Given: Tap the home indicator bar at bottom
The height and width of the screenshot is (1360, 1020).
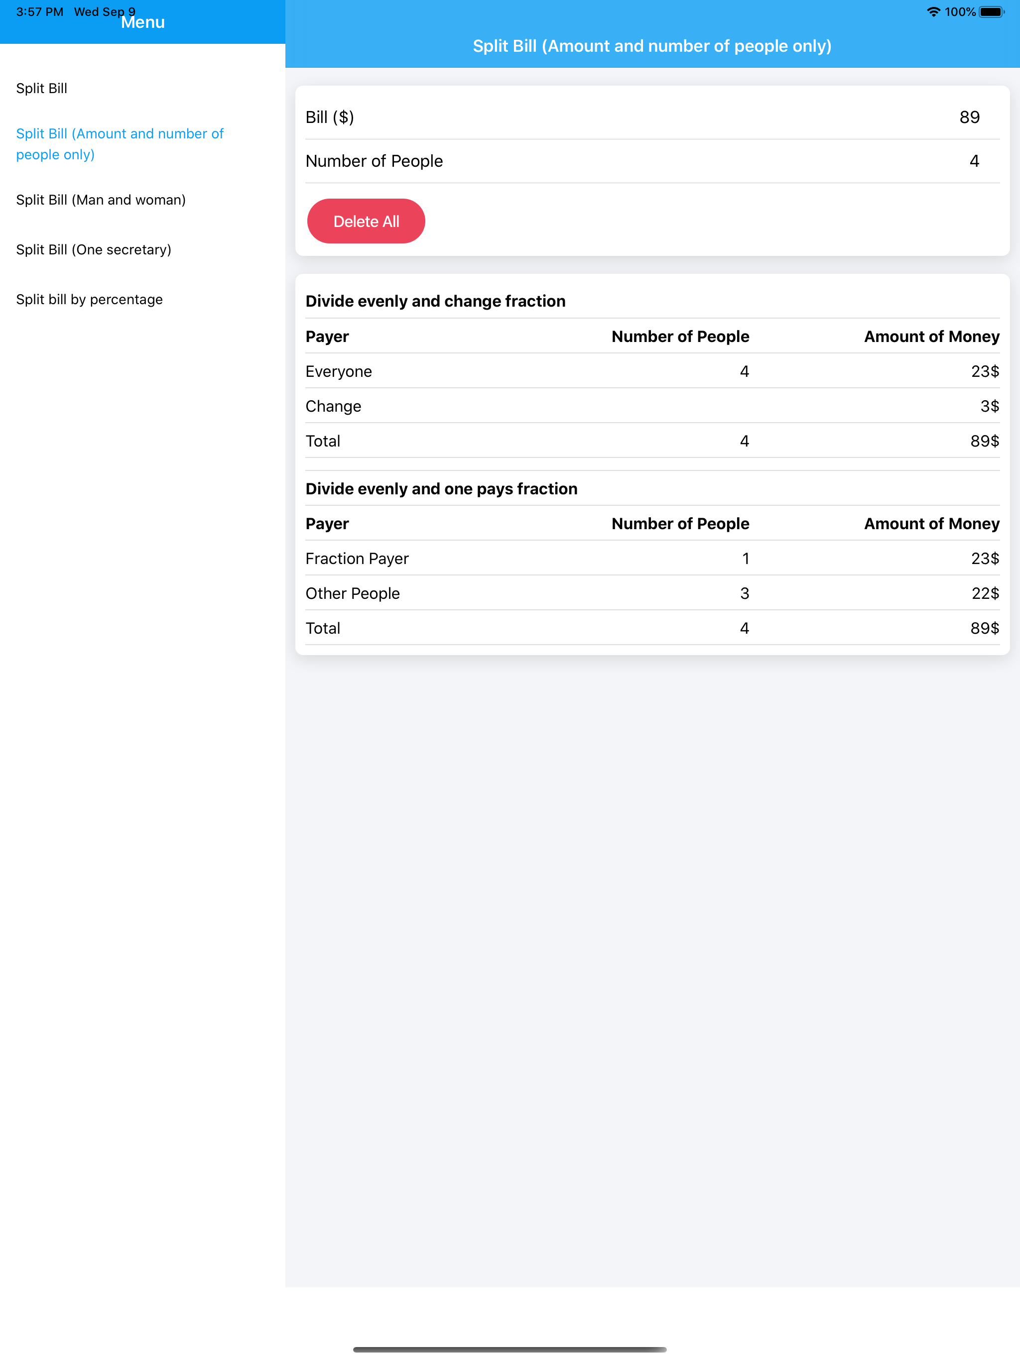Looking at the screenshot, I should (x=510, y=1350).
